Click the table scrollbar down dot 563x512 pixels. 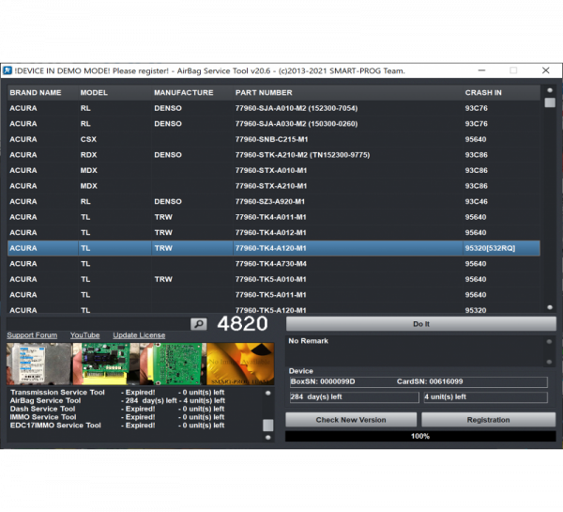click(550, 307)
